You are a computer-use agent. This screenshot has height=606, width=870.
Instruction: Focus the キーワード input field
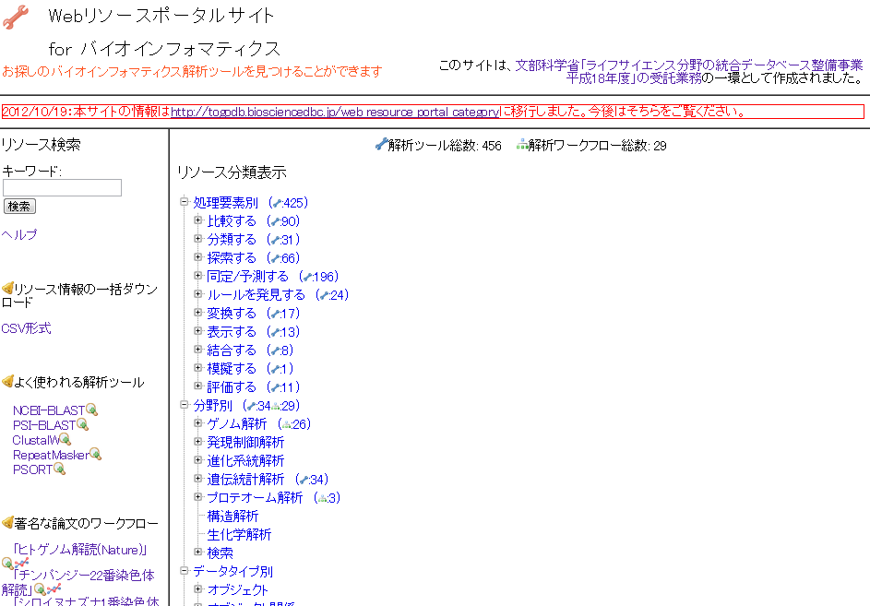pyautogui.click(x=62, y=188)
